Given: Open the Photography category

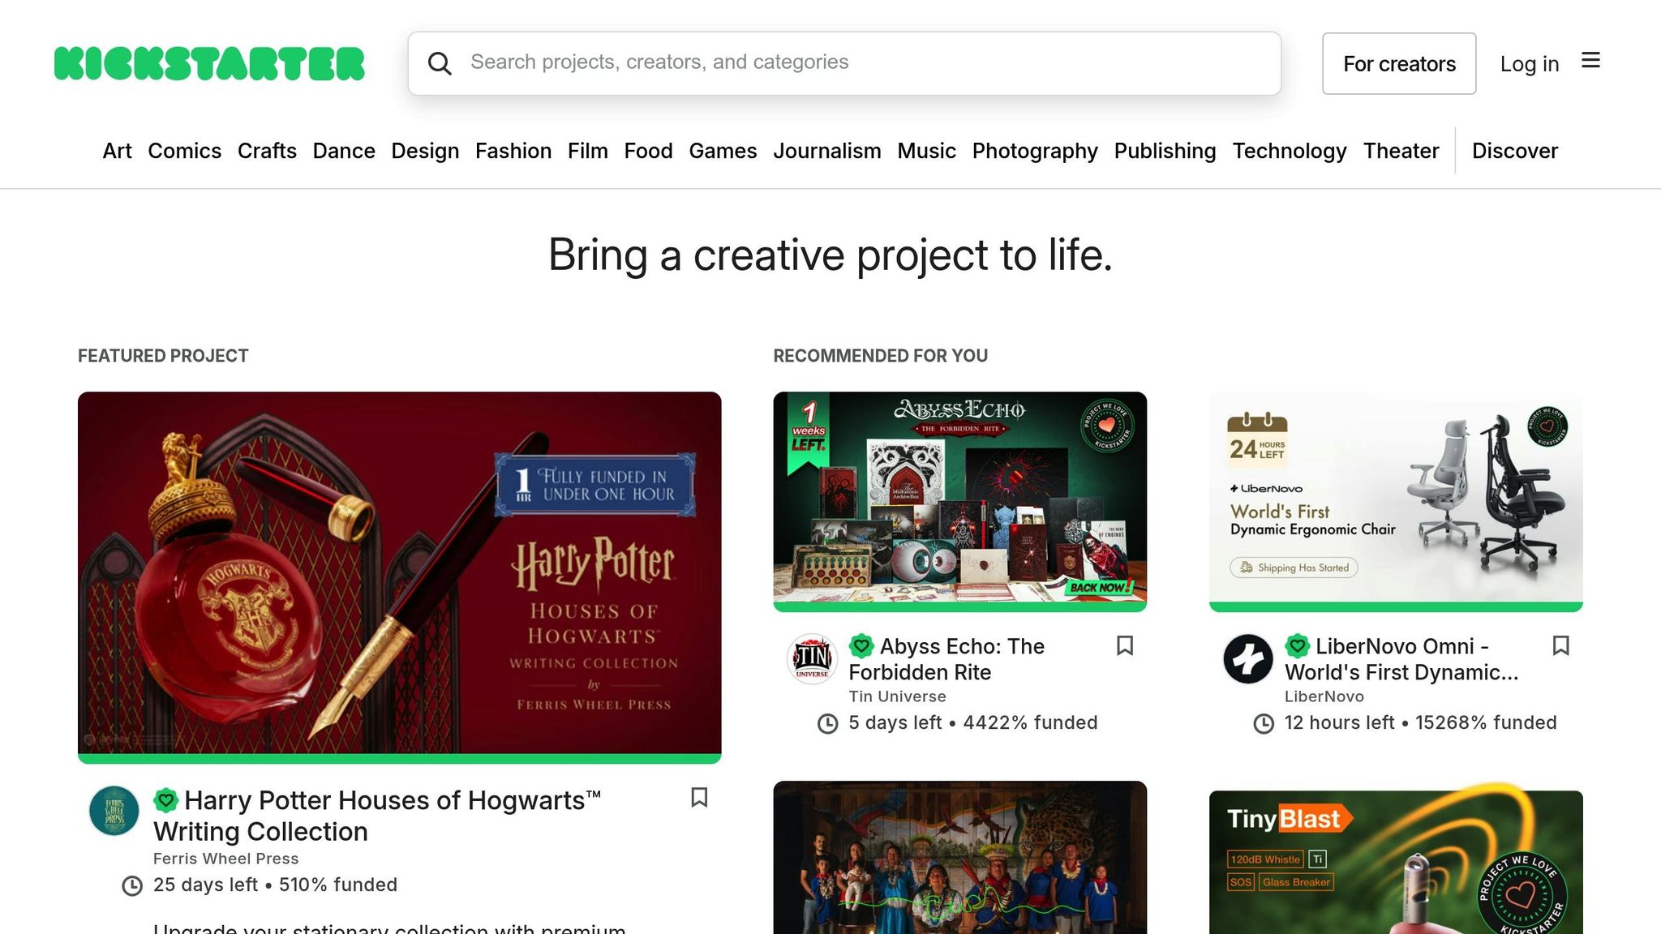Looking at the screenshot, I should click(1035, 151).
